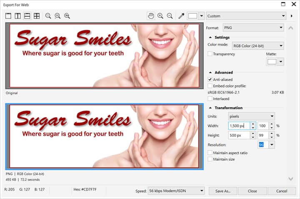Select the full preview layout icon

(x=8, y=16)
